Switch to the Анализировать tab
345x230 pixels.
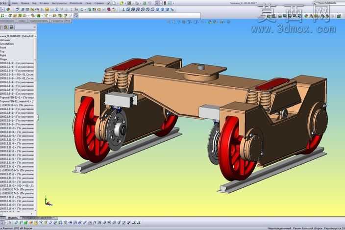39,21
